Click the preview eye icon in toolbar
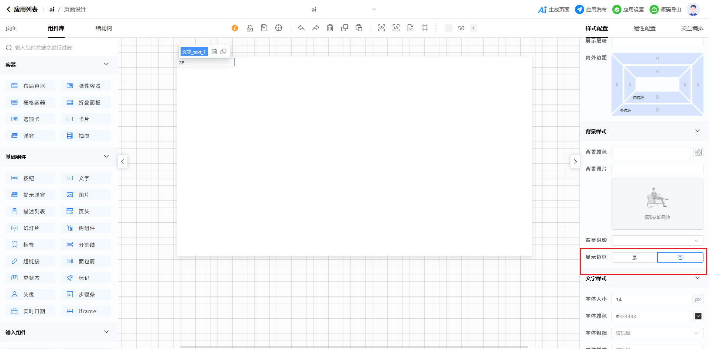709x349 pixels. tap(381, 28)
